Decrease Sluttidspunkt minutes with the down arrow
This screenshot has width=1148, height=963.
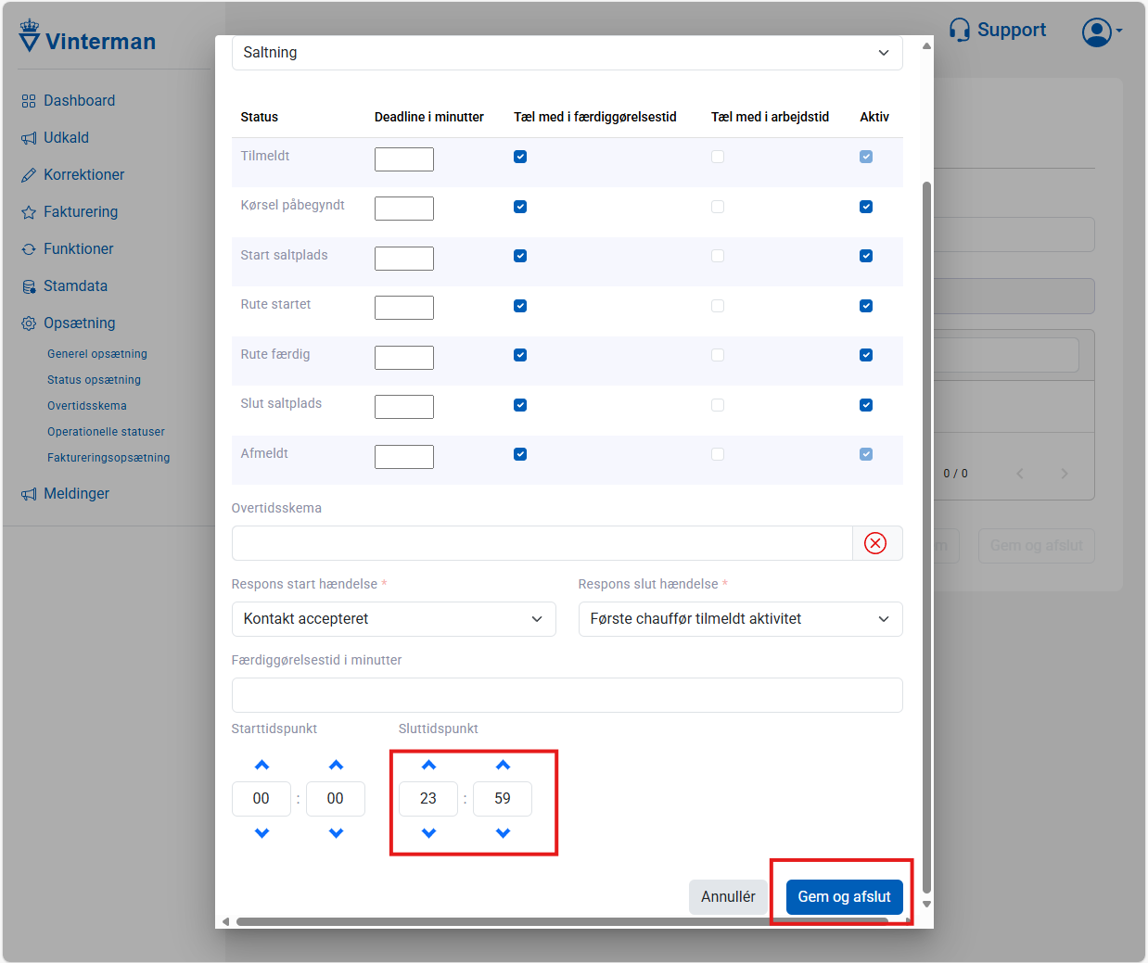tap(503, 833)
